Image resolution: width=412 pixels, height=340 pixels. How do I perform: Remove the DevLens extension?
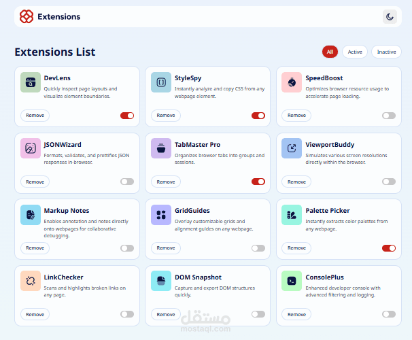tap(35, 116)
